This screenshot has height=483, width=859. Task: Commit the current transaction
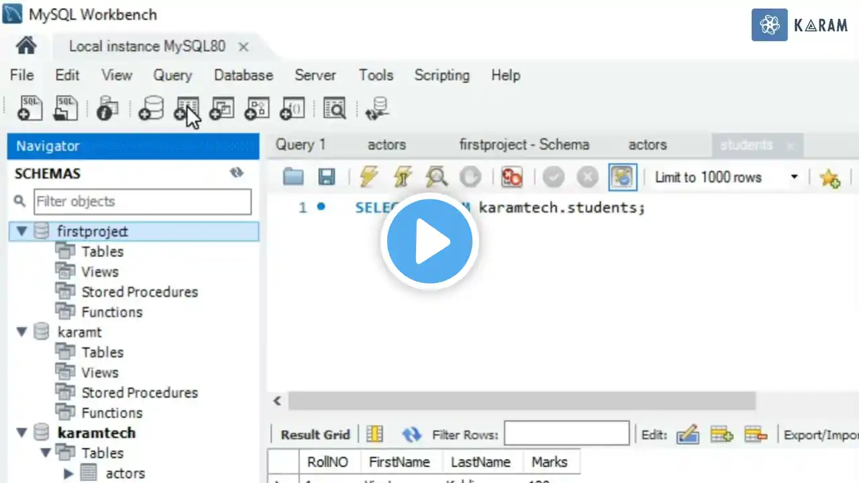click(x=554, y=177)
